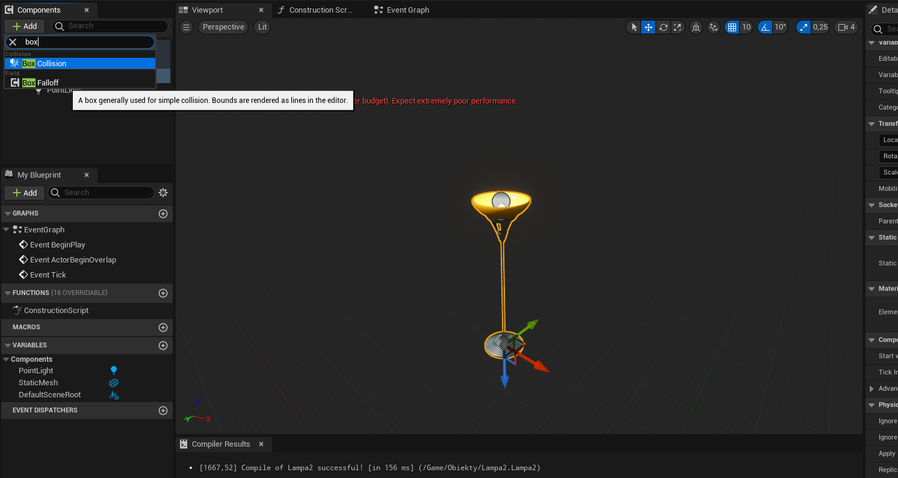This screenshot has width=898, height=478.
Task: Switch to the Construction Script tab
Action: (315, 10)
